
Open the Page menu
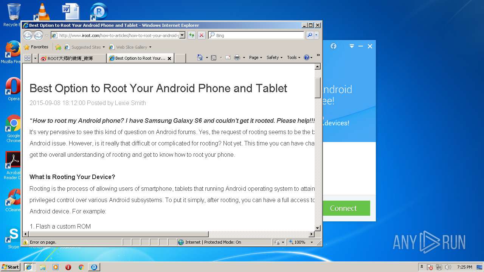pos(256,57)
